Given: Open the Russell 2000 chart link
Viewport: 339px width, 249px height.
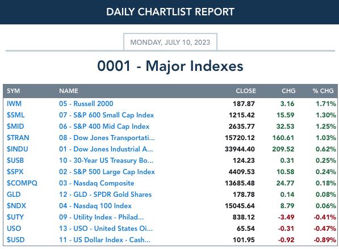Looking at the screenshot, I should coord(86,104).
